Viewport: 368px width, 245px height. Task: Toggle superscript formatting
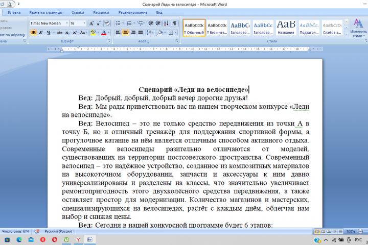tap(75, 33)
